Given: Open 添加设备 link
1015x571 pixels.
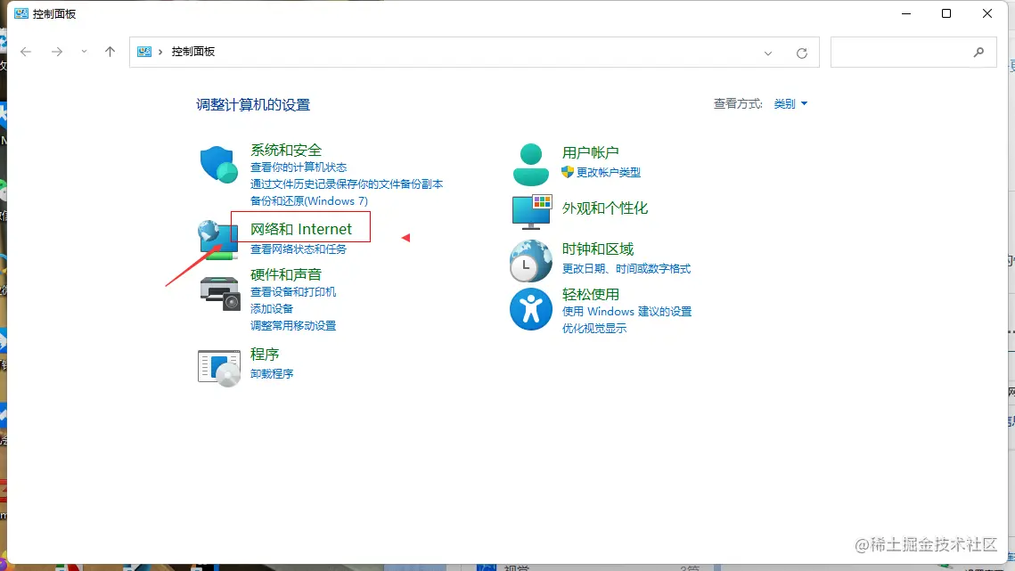Looking at the screenshot, I should (x=272, y=309).
